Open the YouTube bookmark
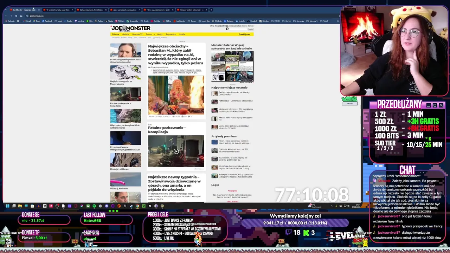The width and height of the screenshot is (450, 253). (x=155, y=21)
